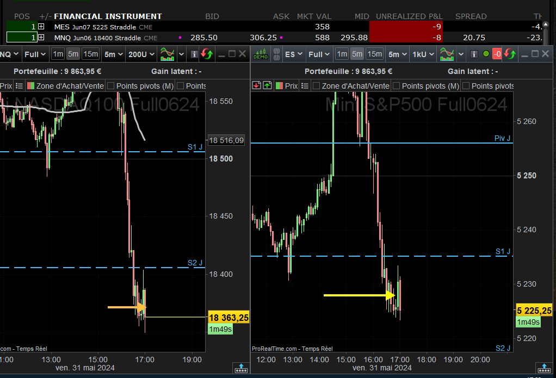Click the MKT VAL column header
Screen dimensions: 556x378
(x=314, y=16)
